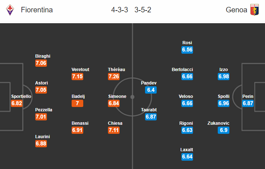Select Veretout's 7.15 rating badge
The height and width of the screenshot is (169, 265).
tap(77, 77)
